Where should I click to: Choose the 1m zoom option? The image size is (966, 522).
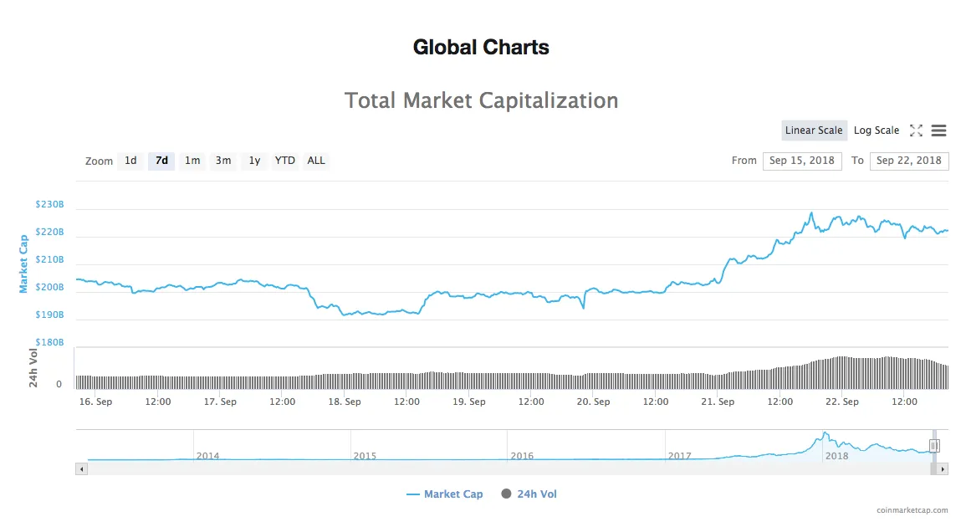tap(192, 161)
